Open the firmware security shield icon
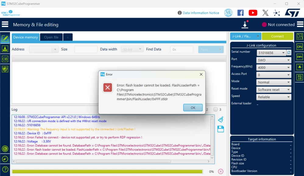 tap(5, 69)
